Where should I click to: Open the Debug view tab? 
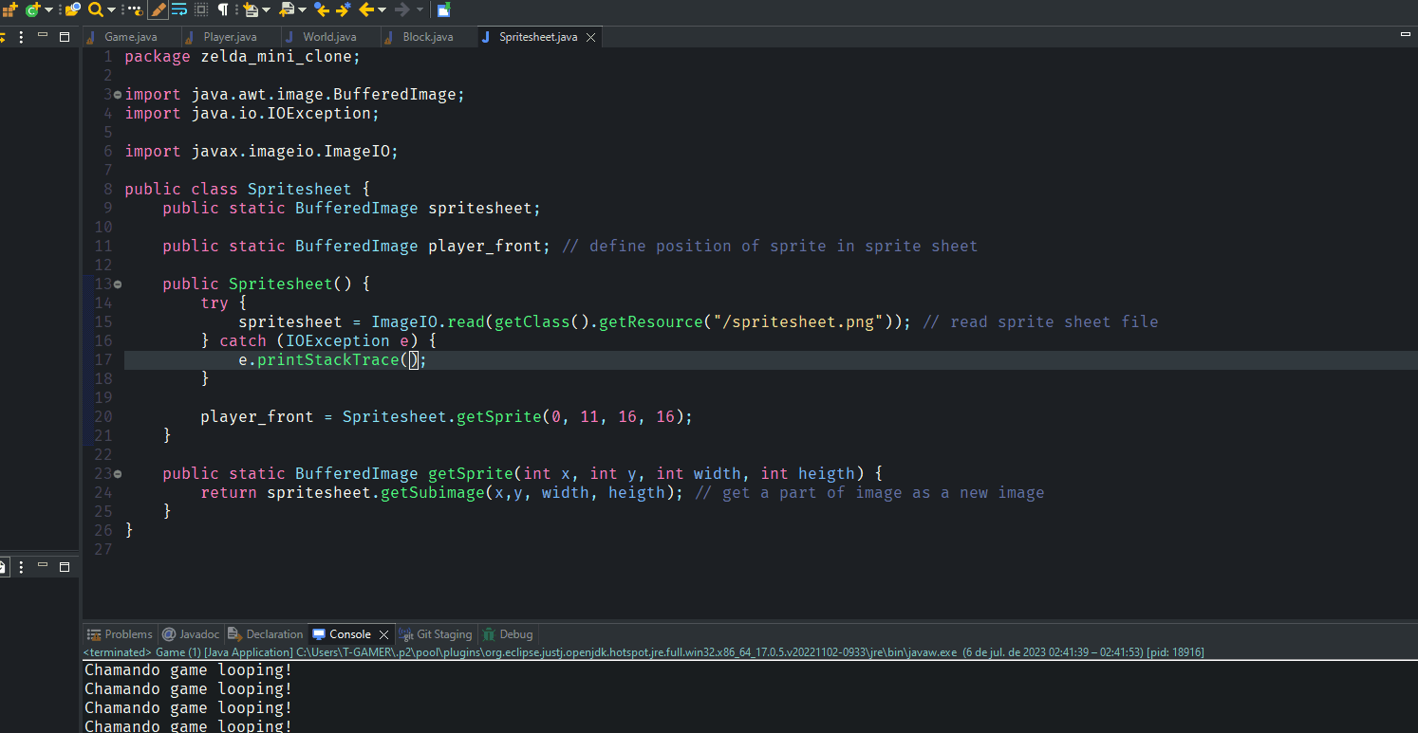click(508, 634)
